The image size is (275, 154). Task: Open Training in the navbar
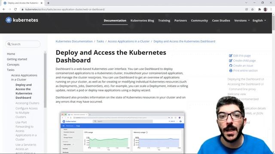pos(164,21)
